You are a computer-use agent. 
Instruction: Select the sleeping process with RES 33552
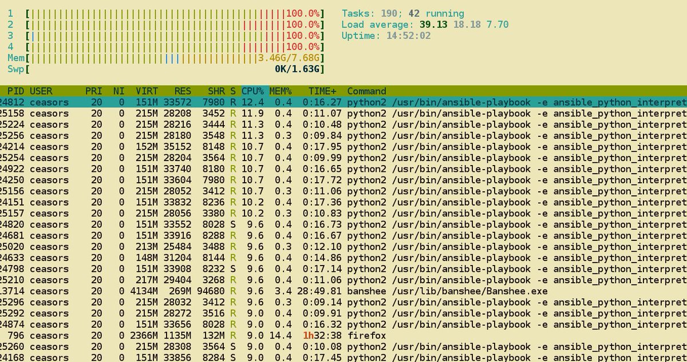(343, 224)
